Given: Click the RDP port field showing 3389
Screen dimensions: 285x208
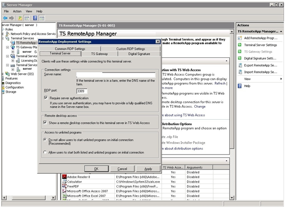Looking at the screenshot, I should pos(82,91).
